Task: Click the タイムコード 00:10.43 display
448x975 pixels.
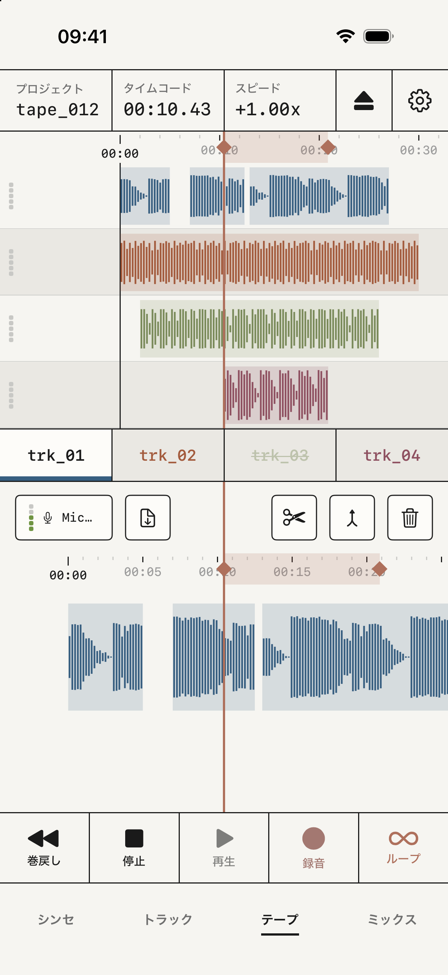Action: tap(168, 101)
